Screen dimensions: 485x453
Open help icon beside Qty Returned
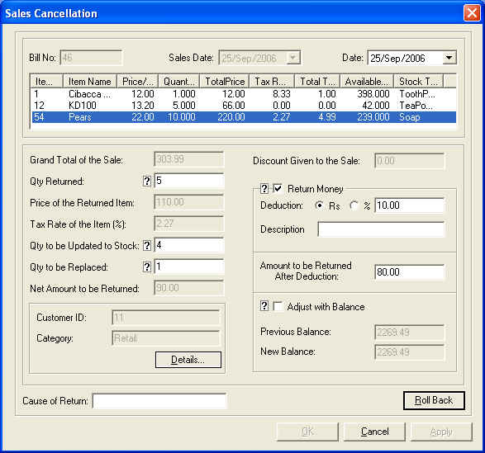[x=147, y=181]
